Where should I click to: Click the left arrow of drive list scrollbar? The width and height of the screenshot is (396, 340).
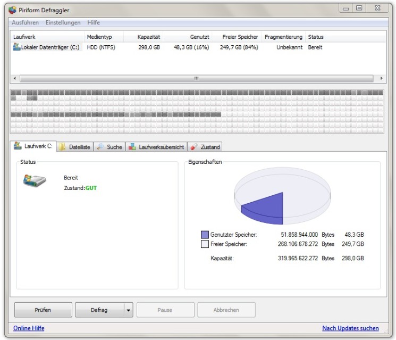tap(15, 78)
